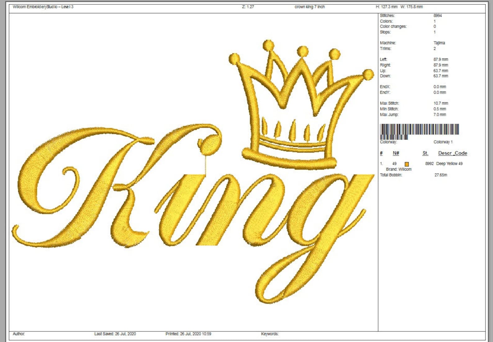
Task: Click the 'Author:' footer label
Action: coord(19,334)
